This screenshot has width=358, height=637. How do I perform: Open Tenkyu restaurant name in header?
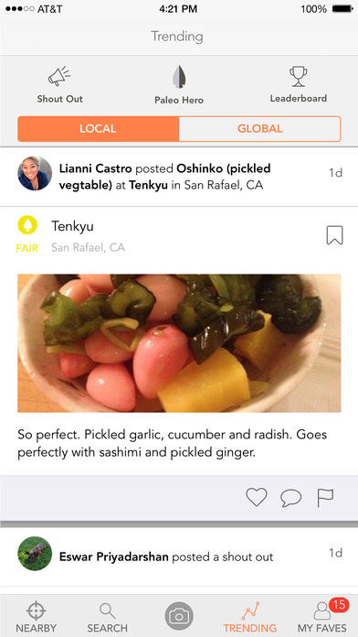click(72, 226)
